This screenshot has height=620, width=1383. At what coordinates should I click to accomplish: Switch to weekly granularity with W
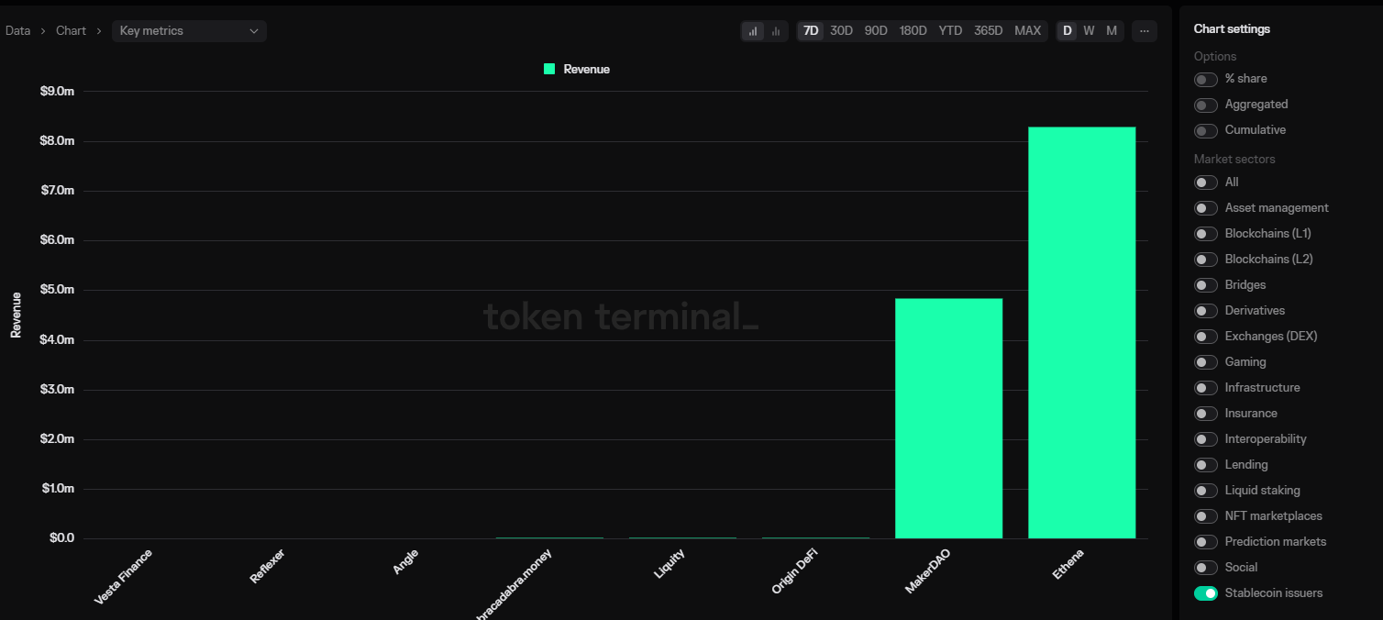tap(1089, 30)
